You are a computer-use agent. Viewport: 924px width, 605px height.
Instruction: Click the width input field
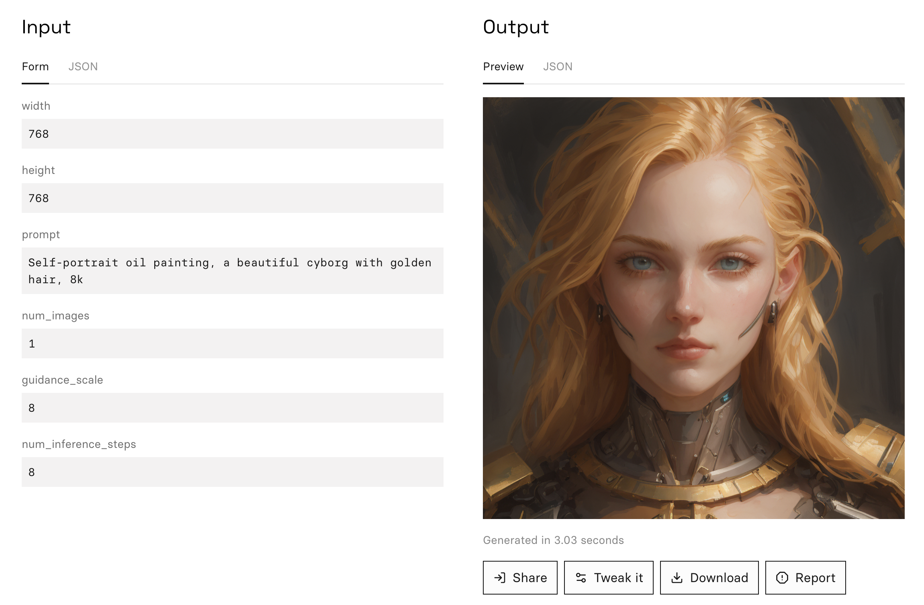pos(232,134)
